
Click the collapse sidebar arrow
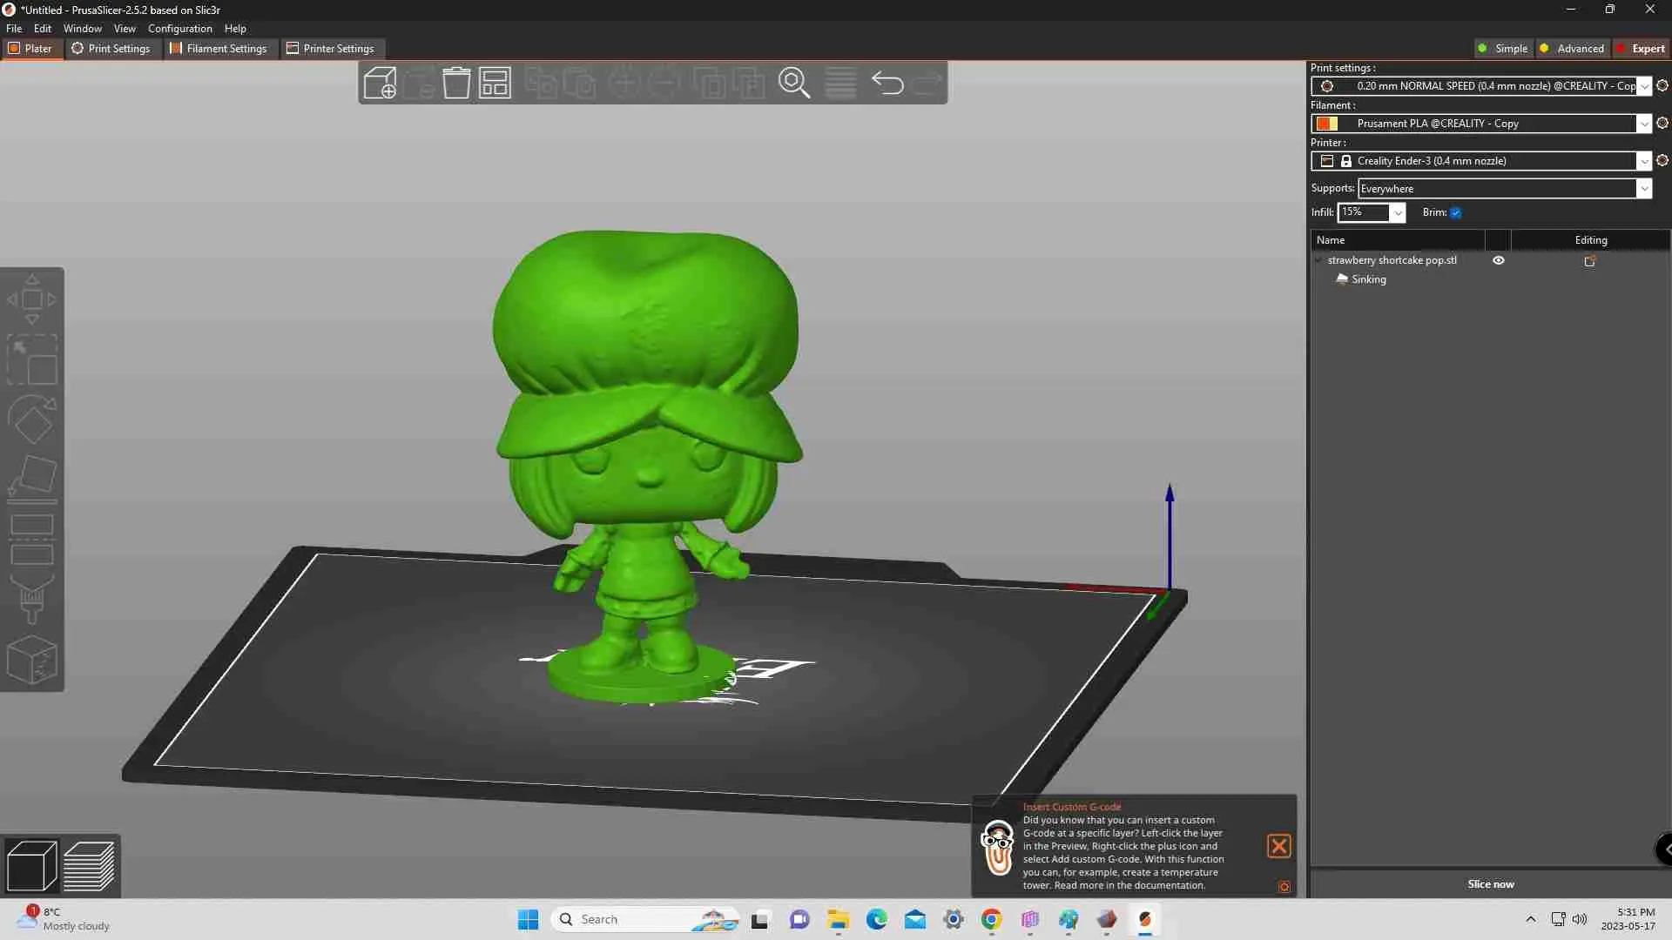(x=1664, y=849)
